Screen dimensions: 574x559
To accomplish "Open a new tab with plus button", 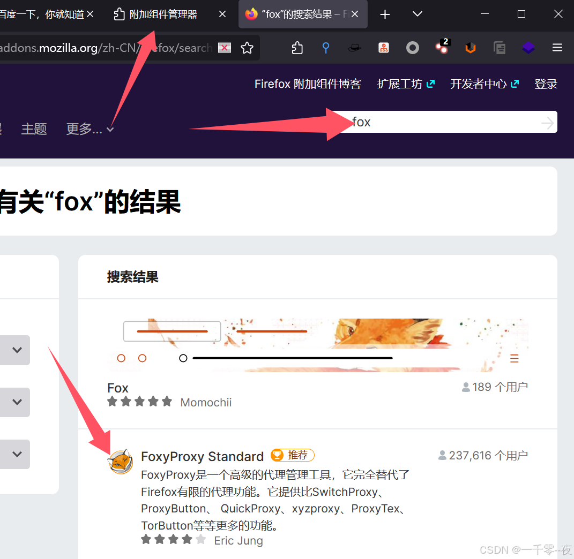I will [385, 14].
